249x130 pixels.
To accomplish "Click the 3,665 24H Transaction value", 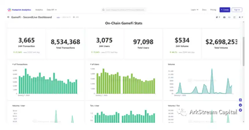I will pyautogui.click(x=27, y=40).
